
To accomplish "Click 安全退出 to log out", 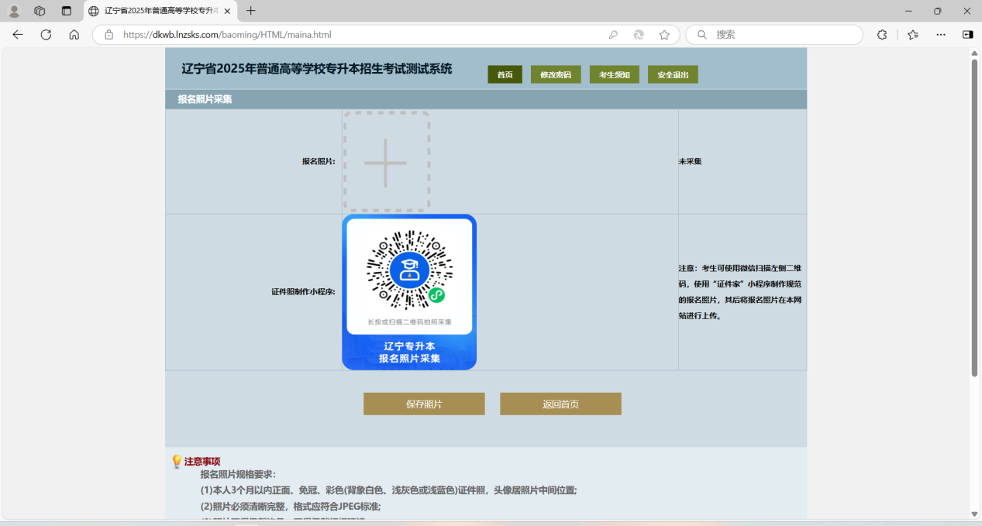I will [x=673, y=74].
